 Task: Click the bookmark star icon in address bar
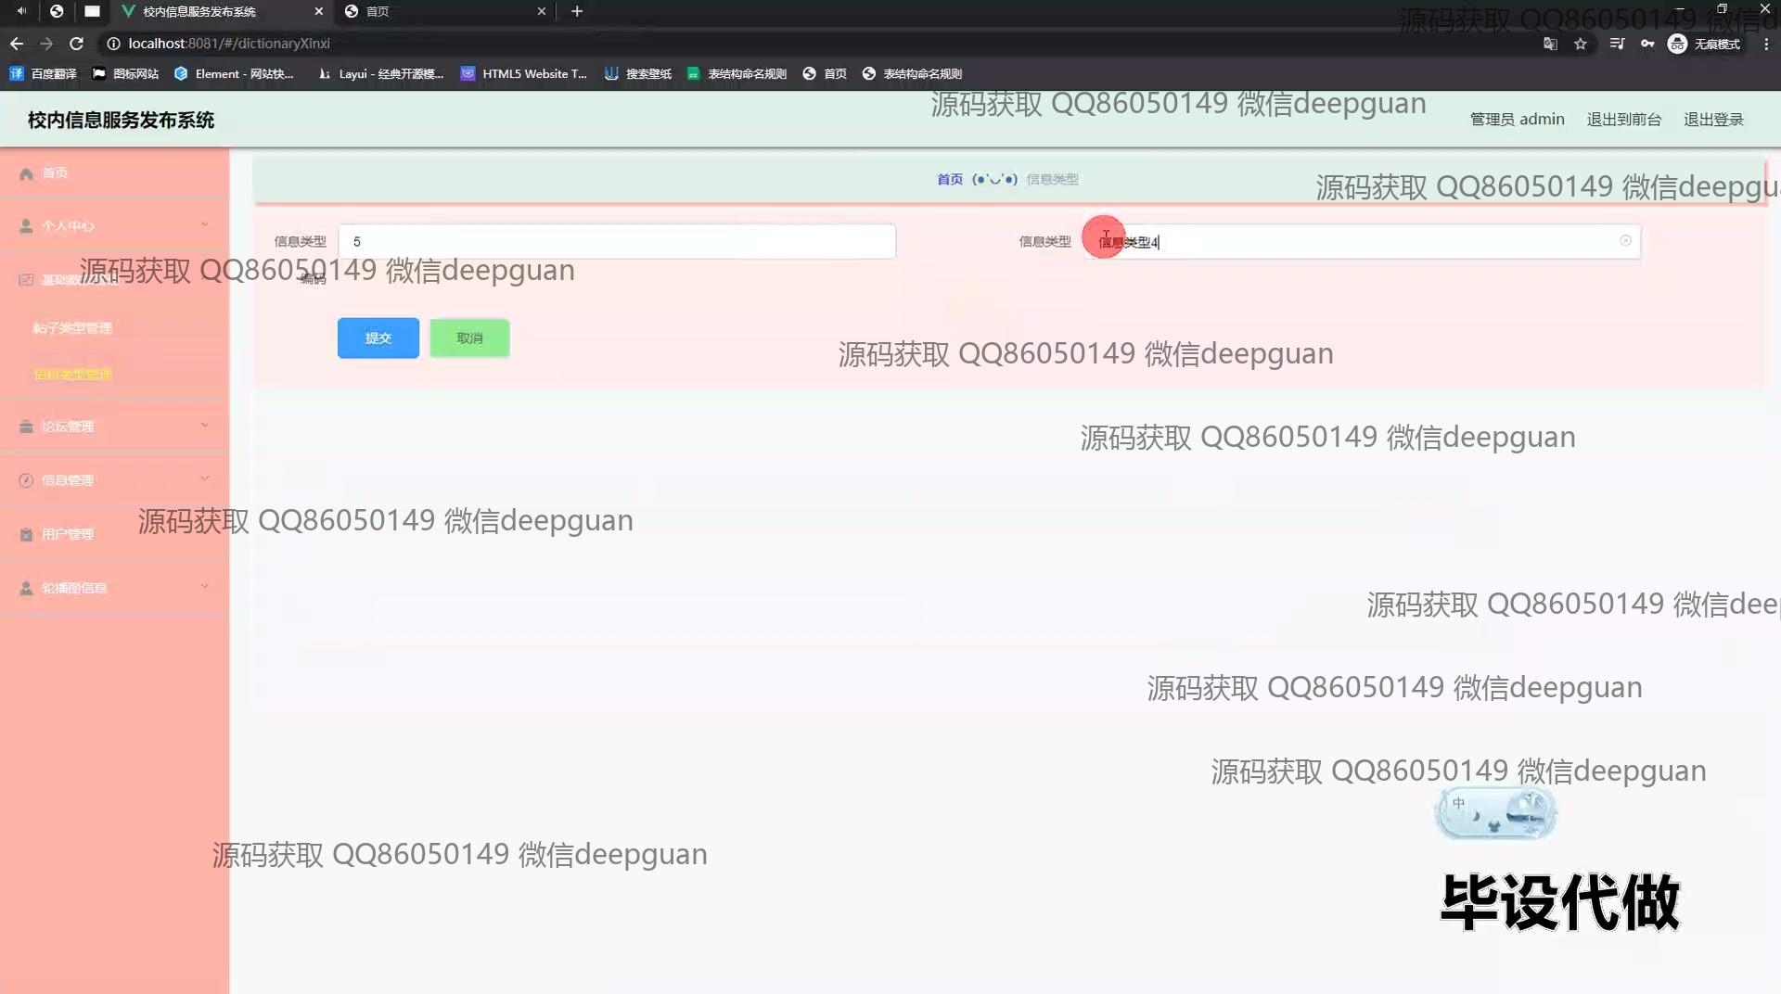click(x=1581, y=44)
